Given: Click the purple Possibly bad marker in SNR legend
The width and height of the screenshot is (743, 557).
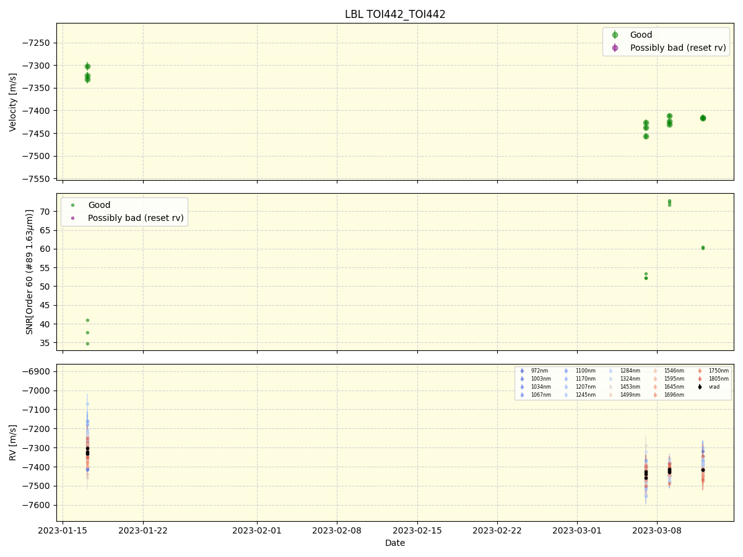Looking at the screenshot, I should click(x=72, y=218).
